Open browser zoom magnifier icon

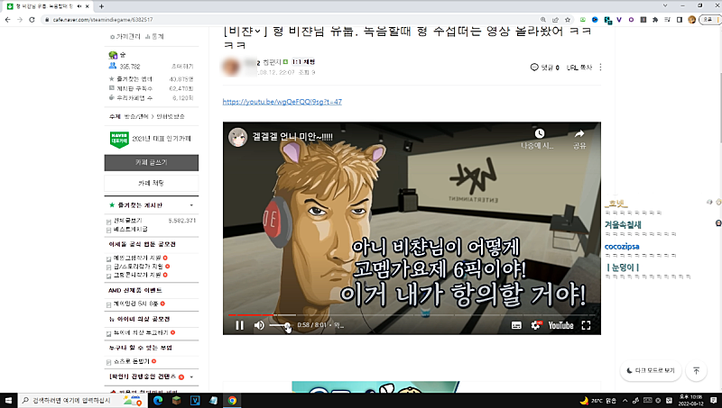point(543,20)
